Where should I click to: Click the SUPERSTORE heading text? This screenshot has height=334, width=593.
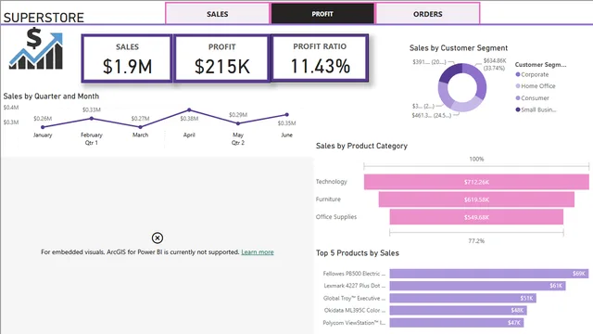tap(44, 18)
